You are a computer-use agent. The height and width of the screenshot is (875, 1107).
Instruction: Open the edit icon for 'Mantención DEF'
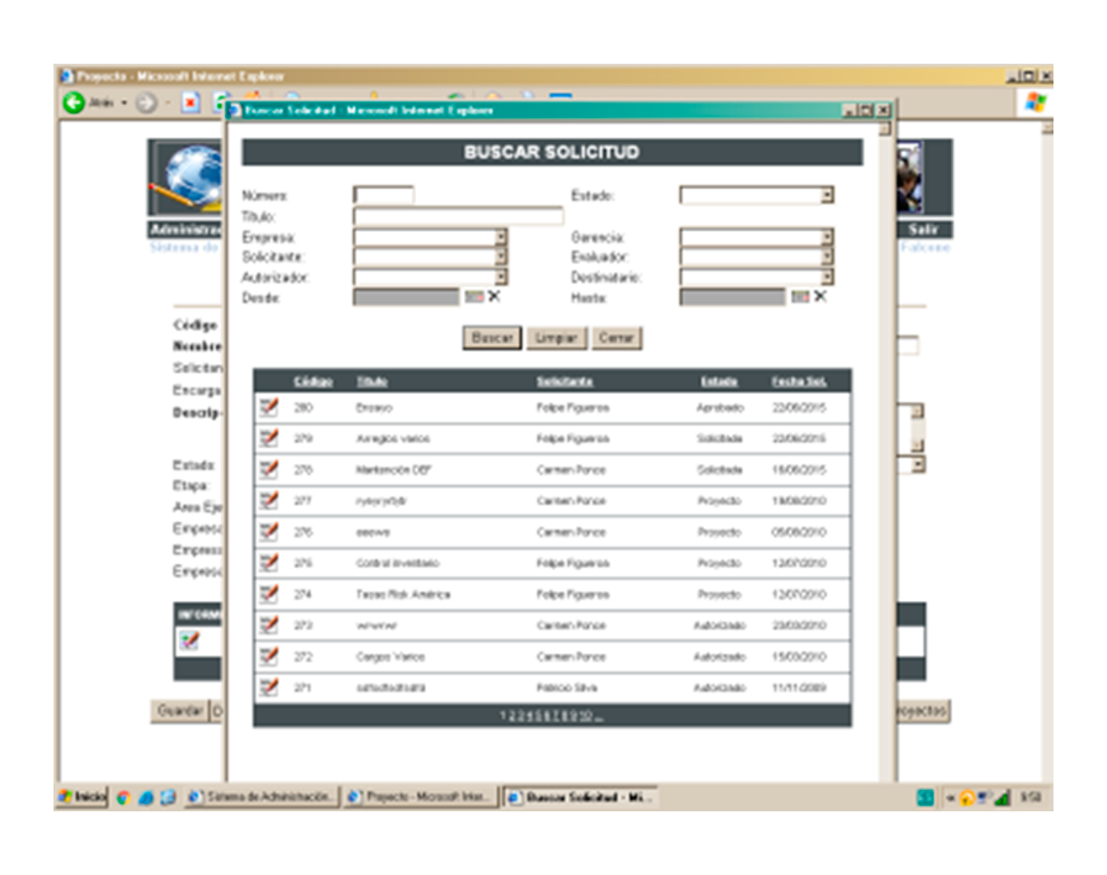(x=268, y=469)
